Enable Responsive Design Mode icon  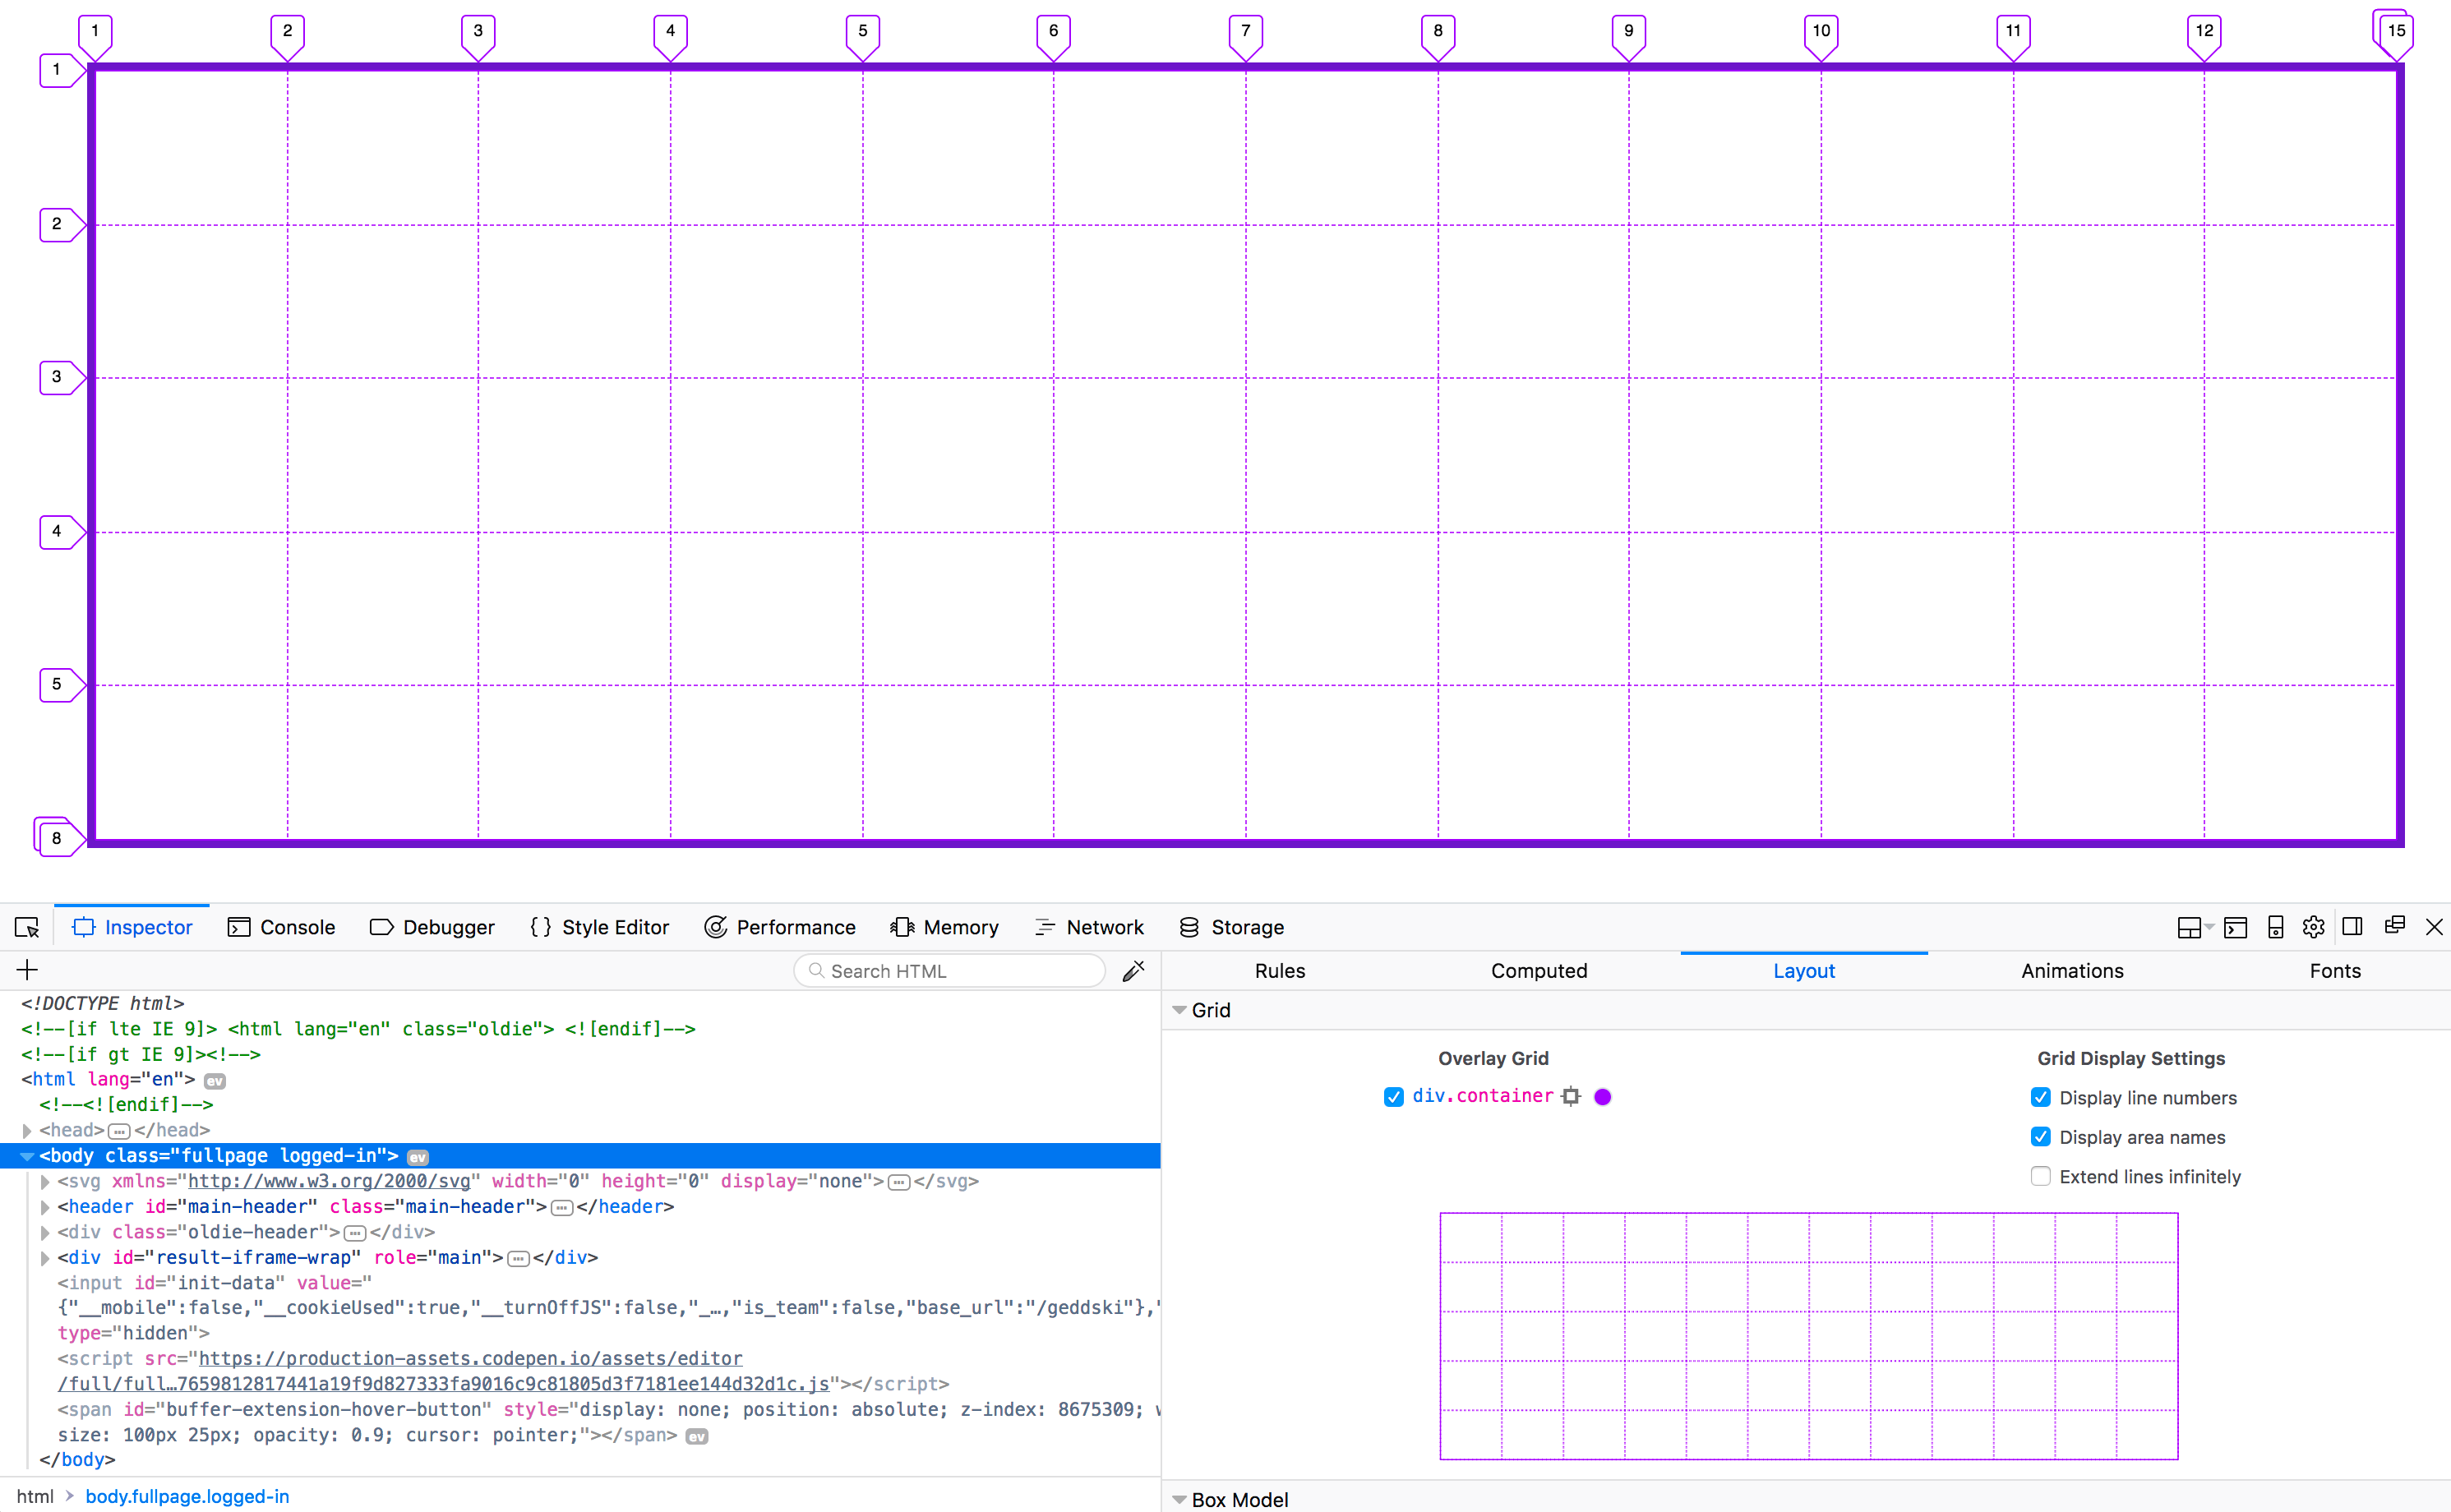pos(2275,927)
